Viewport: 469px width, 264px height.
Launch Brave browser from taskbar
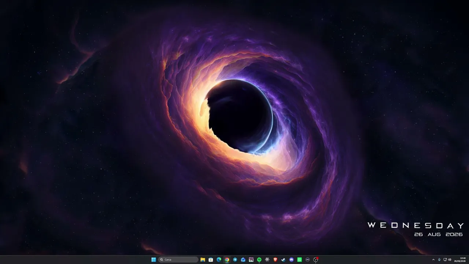[x=275, y=260]
